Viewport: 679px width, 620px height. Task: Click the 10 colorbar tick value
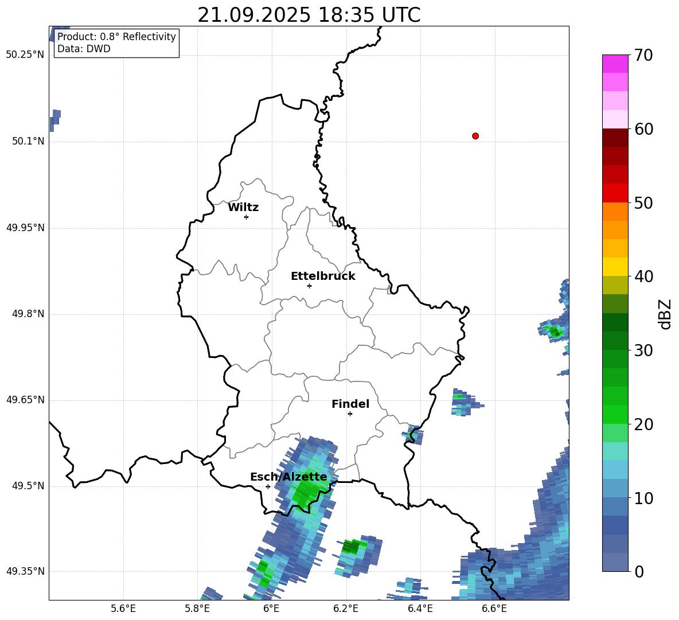click(x=643, y=498)
